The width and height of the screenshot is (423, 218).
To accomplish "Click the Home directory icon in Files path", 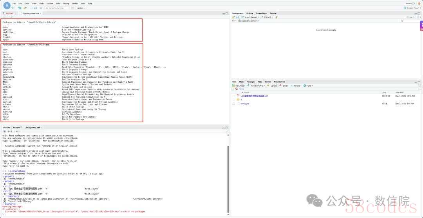I will point(237,89).
